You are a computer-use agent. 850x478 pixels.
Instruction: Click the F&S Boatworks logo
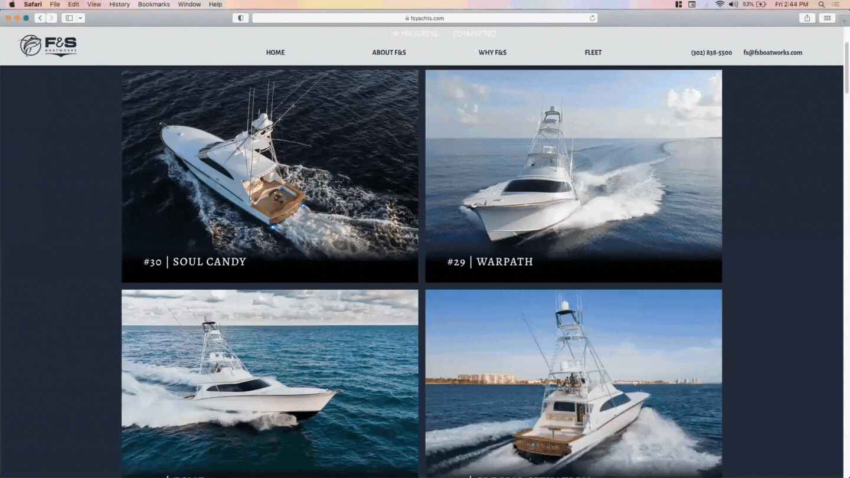pyautogui.click(x=48, y=45)
